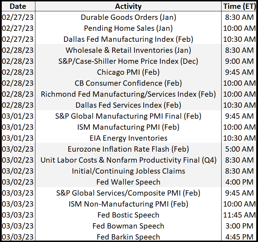Image resolution: width=258 pixels, height=242 pixels.
Task: Click Eurozone Inflation Rate Flash (Feb) cell
Action: pos(128,149)
